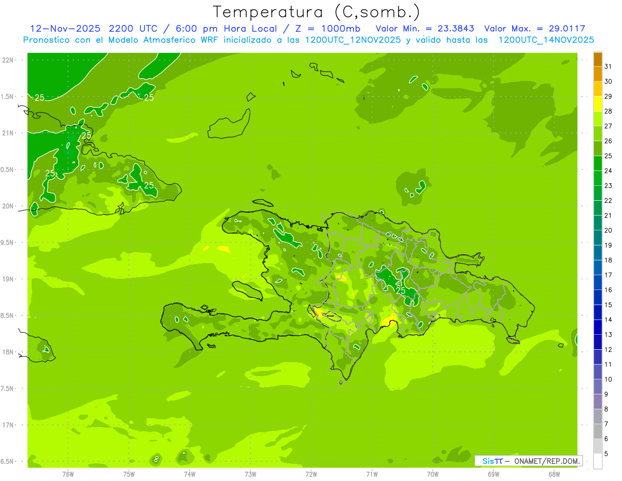Click the 8 label on the color scale
This screenshot has height=481, width=622.
point(606,409)
